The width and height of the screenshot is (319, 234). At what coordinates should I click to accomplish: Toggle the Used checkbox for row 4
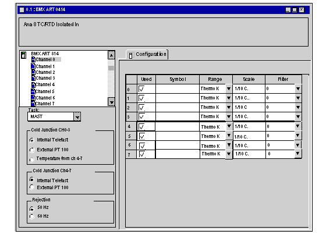141,126
